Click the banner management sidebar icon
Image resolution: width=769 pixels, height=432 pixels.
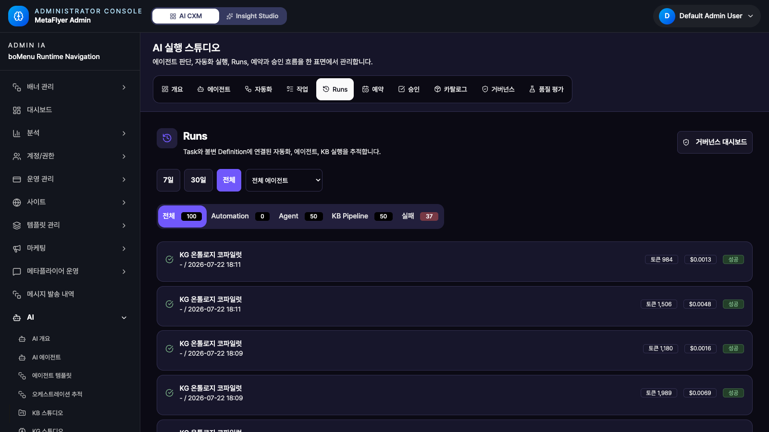[x=17, y=87]
